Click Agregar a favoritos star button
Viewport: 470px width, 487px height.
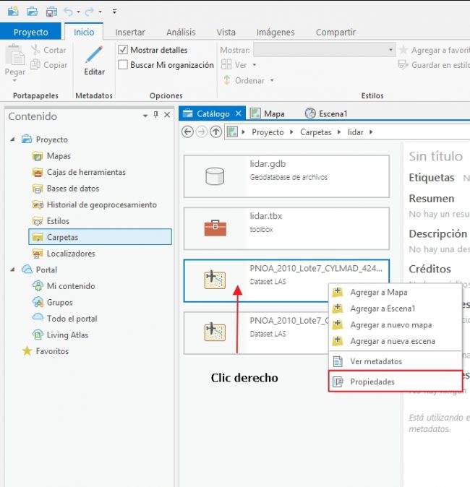tap(434, 50)
